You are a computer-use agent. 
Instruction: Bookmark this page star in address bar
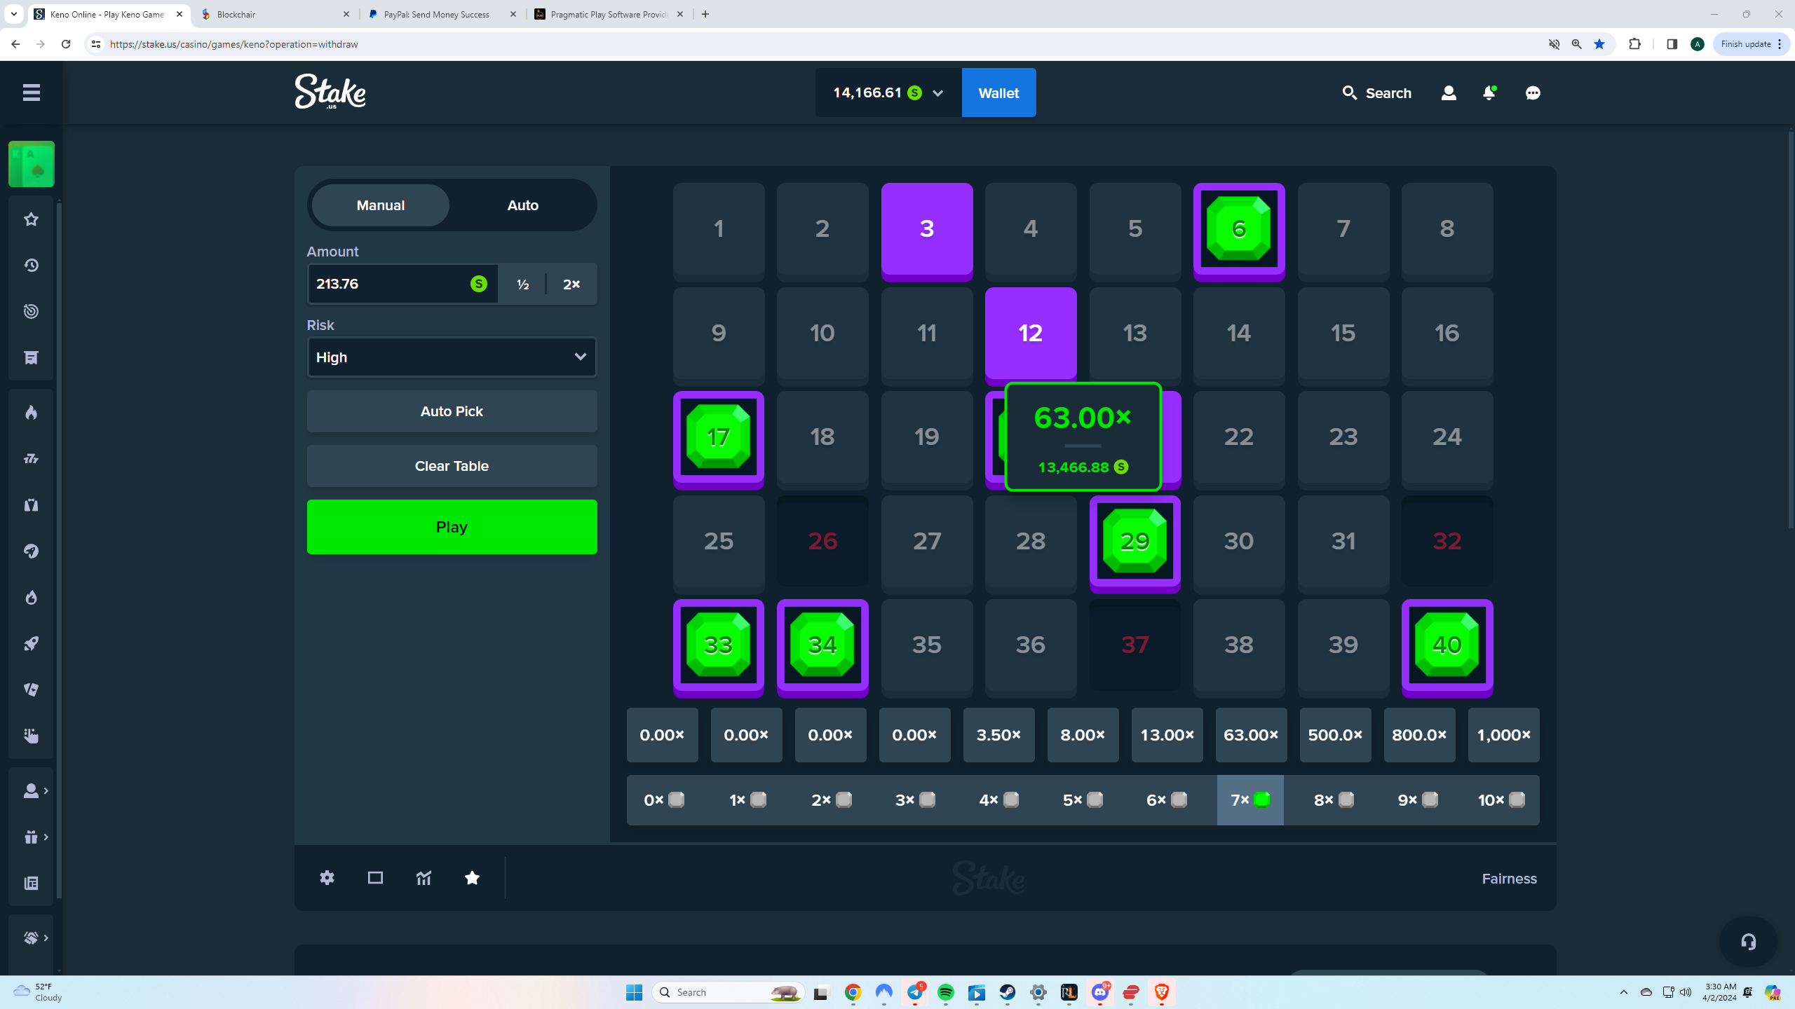[x=1599, y=44]
